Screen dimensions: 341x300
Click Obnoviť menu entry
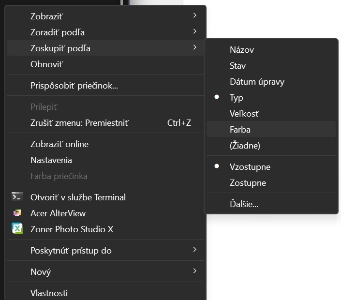47,64
